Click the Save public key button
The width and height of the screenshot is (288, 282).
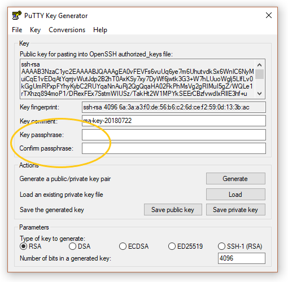coord(173,210)
